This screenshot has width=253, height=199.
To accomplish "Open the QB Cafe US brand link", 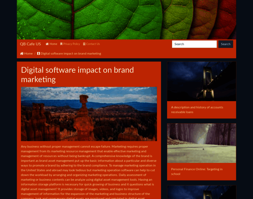I will pos(30,44).
